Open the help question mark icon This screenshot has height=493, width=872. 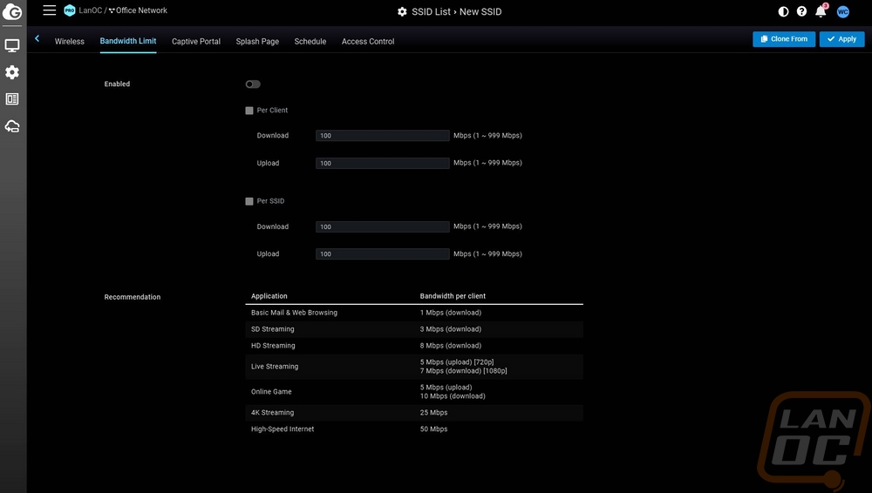(801, 11)
